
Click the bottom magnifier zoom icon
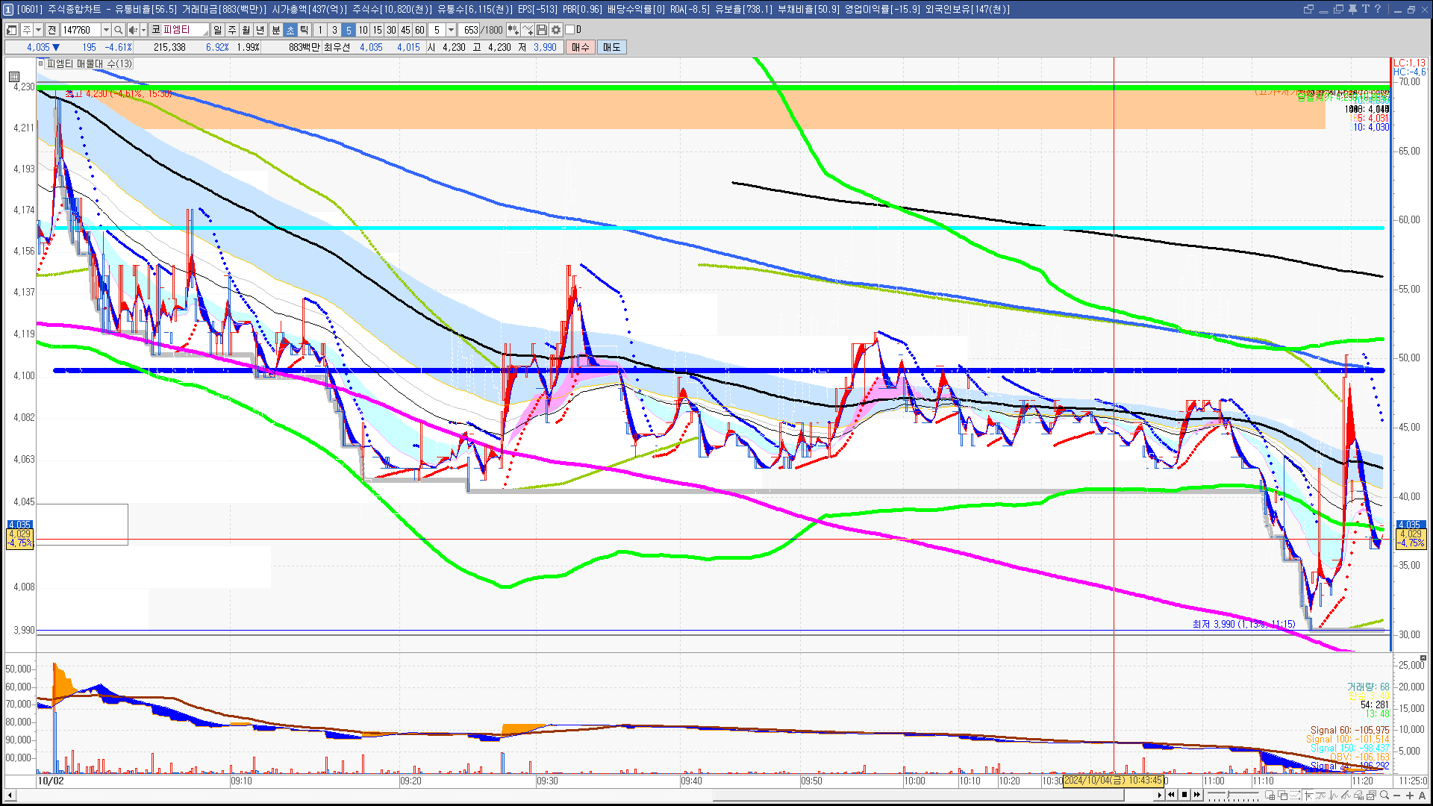pyautogui.click(x=1384, y=796)
